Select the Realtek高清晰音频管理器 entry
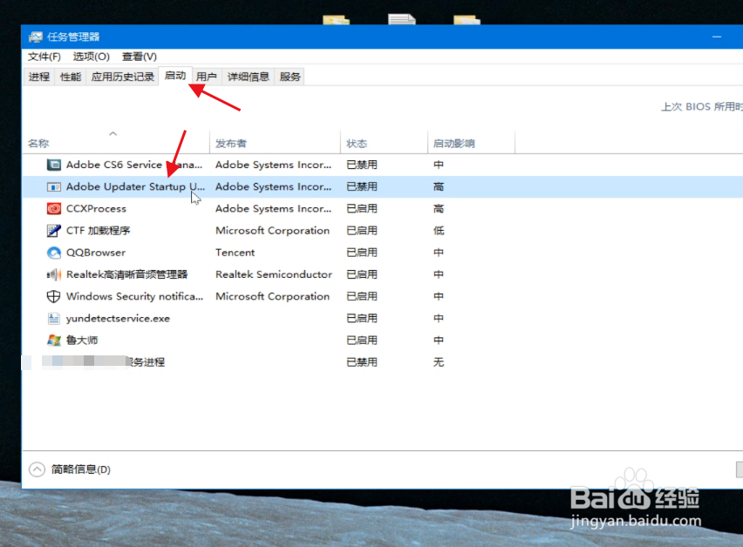The height and width of the screenshot is (547, 743). pos(127,274)
